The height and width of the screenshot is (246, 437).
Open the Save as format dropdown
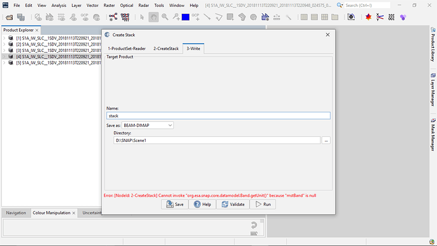pos(148,126)
